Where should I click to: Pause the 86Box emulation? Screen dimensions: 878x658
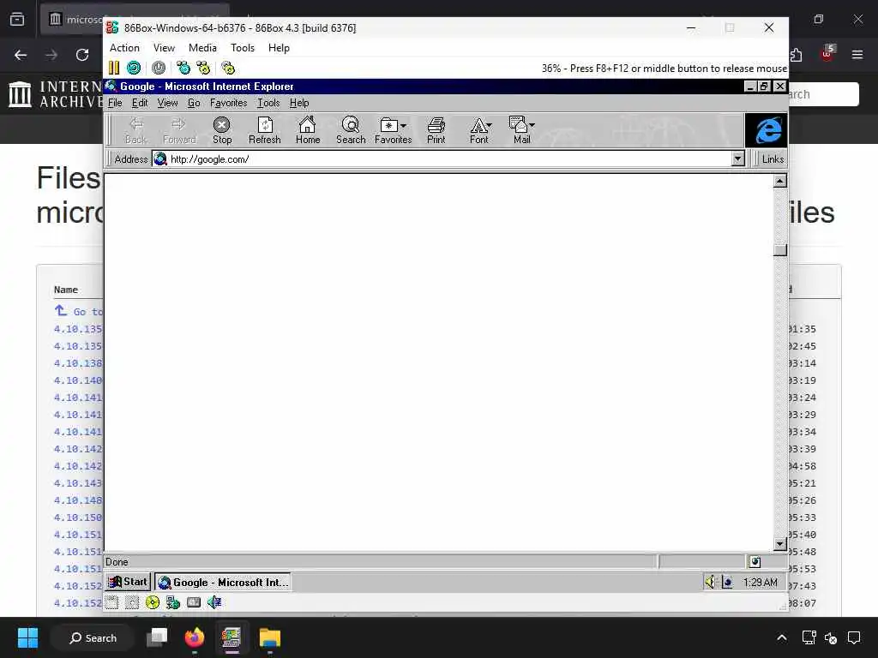114,69
